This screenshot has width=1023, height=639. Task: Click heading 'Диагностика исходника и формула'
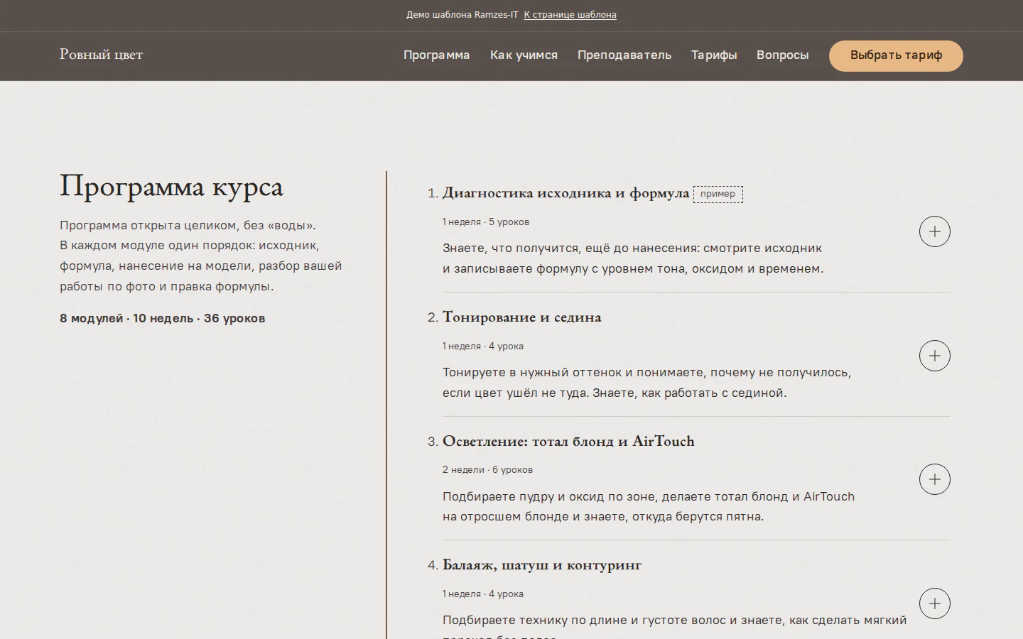565,193
